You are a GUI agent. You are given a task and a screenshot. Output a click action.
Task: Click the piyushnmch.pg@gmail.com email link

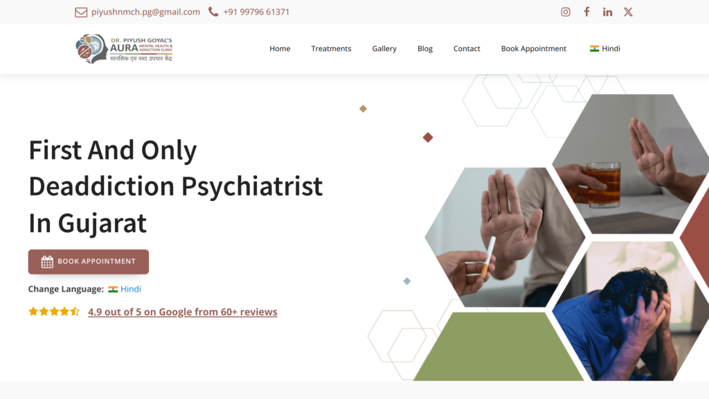click(145, 12)
